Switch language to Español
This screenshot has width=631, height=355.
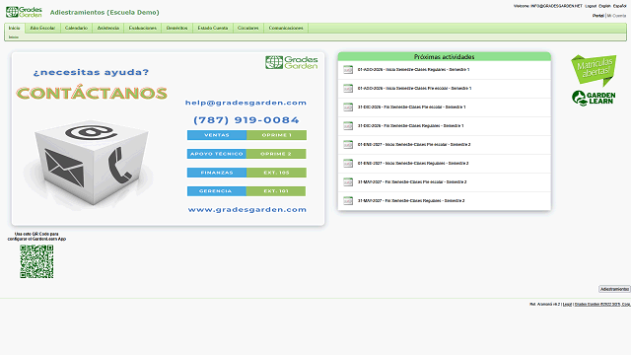click(620, 6)
